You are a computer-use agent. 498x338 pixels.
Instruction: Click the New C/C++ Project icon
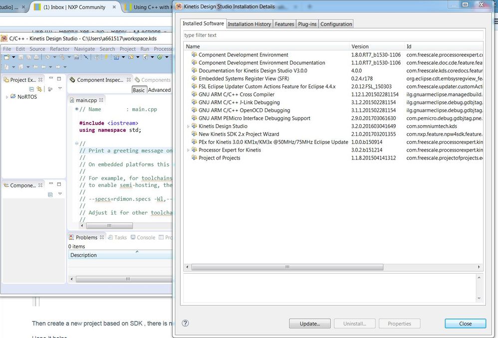pos(117,57)
